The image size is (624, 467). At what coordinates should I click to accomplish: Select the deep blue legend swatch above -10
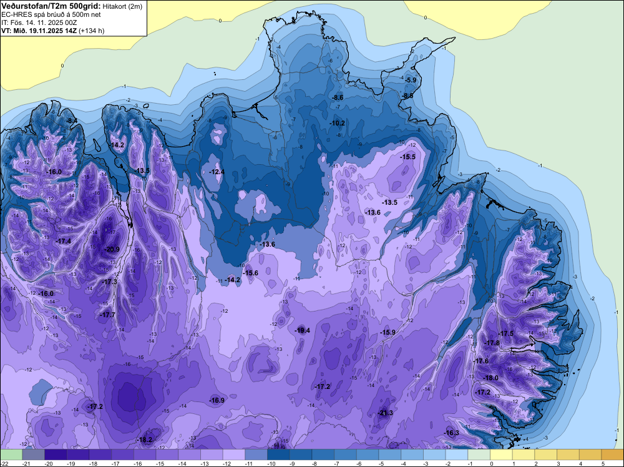pos(278,455)
